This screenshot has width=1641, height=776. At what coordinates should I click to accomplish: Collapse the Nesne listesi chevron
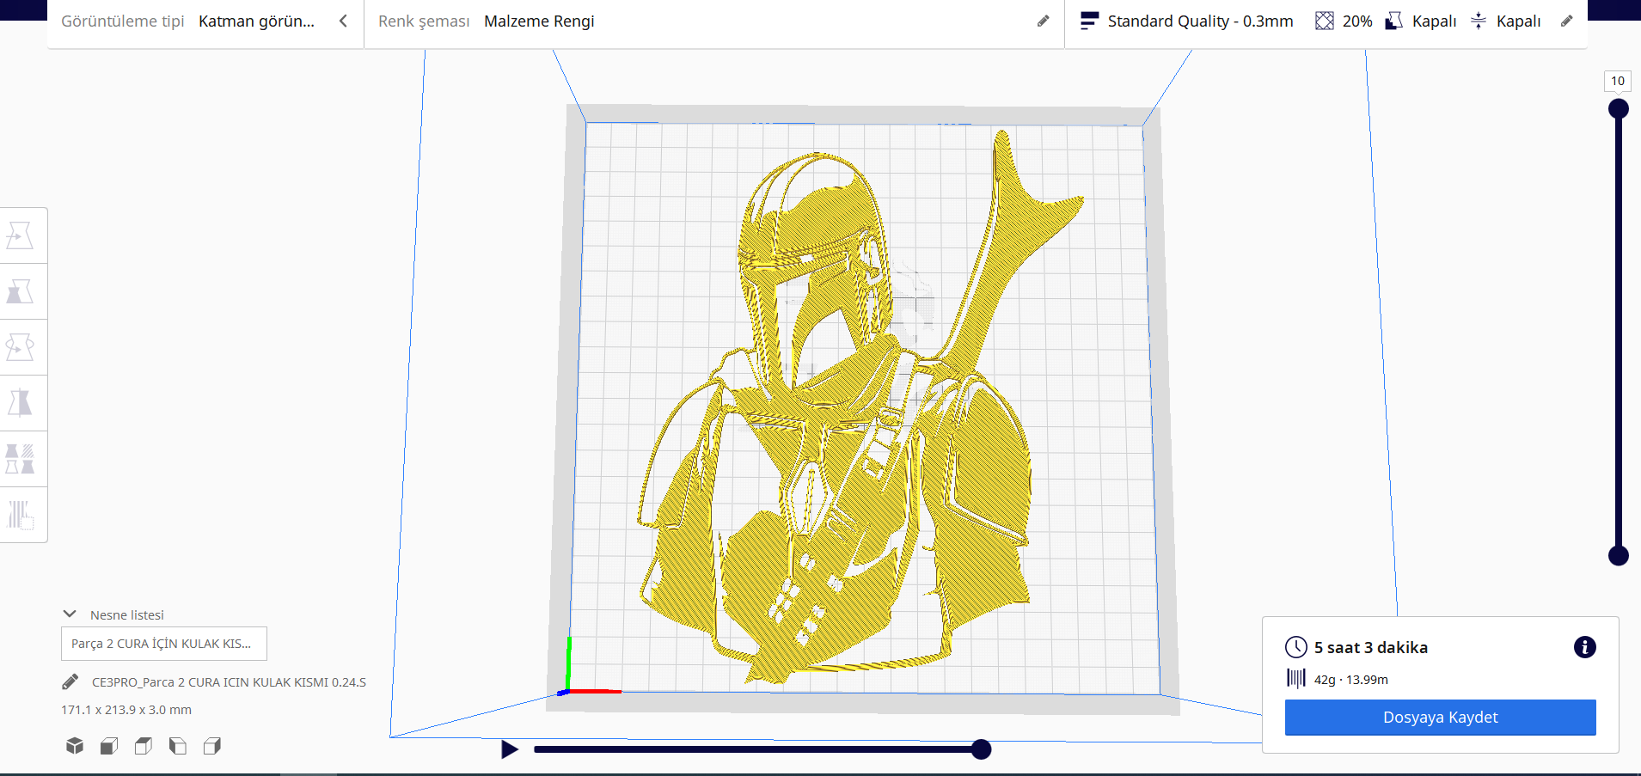70,614
